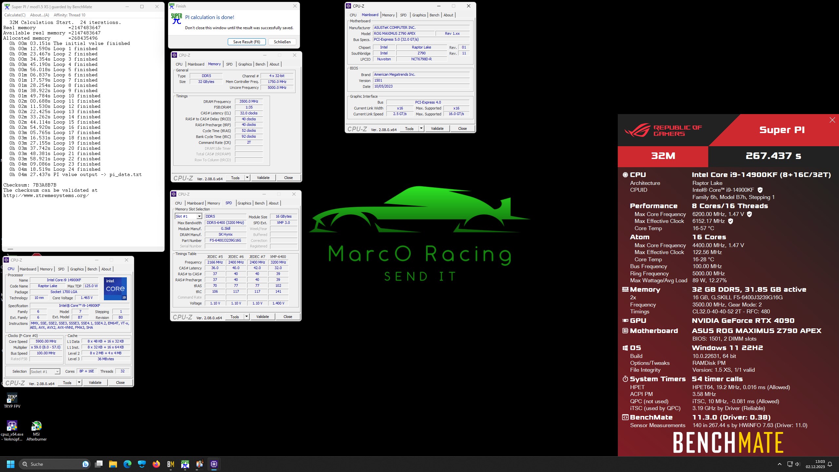The width and height of the screenshot is (839, 472).
Task: Open CPU tab in CPU-Z Mainboard window
Action: [x=353, y=15]
